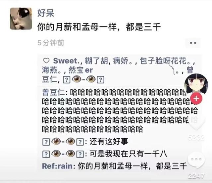Tap commenter name 曾豆仁 in comments
This screenshot has height=183, width=212.
coord(54,92)
